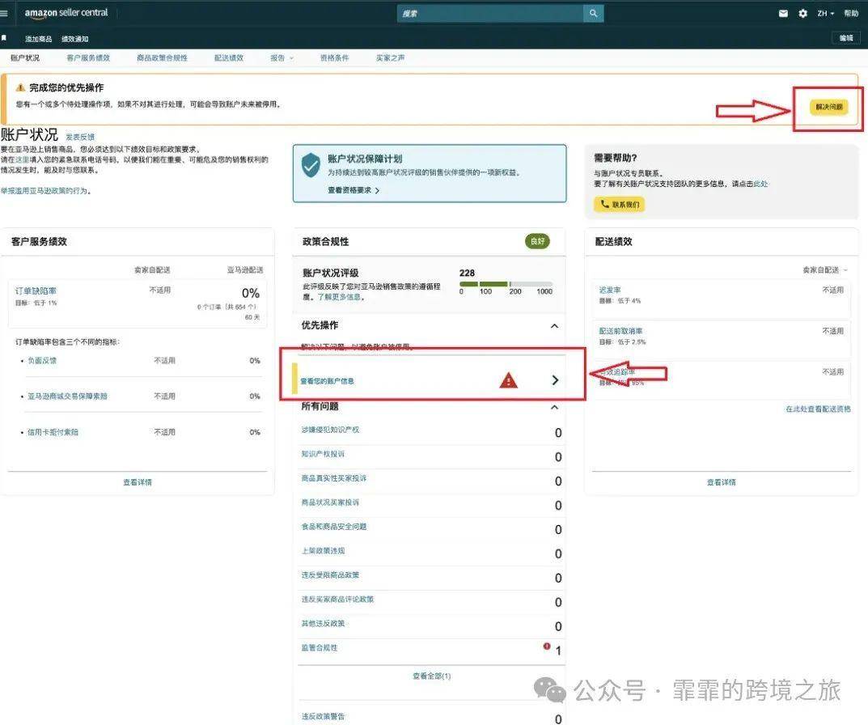Collapse the 优先操作 section

554,325
